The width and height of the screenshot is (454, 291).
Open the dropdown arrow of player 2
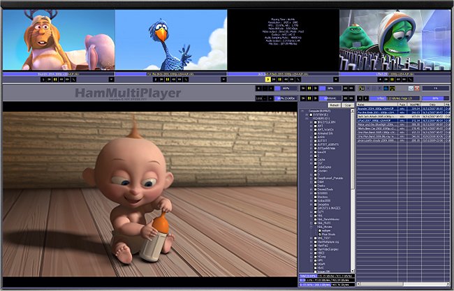click(x=224, y=80)
